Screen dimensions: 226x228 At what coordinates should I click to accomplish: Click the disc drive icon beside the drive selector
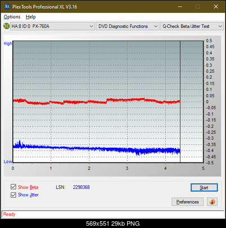(x=6, y=26)
